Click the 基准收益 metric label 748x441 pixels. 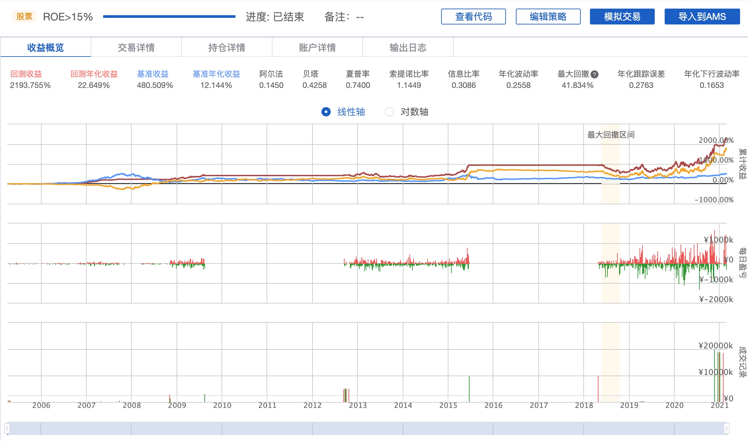(153, 74)
